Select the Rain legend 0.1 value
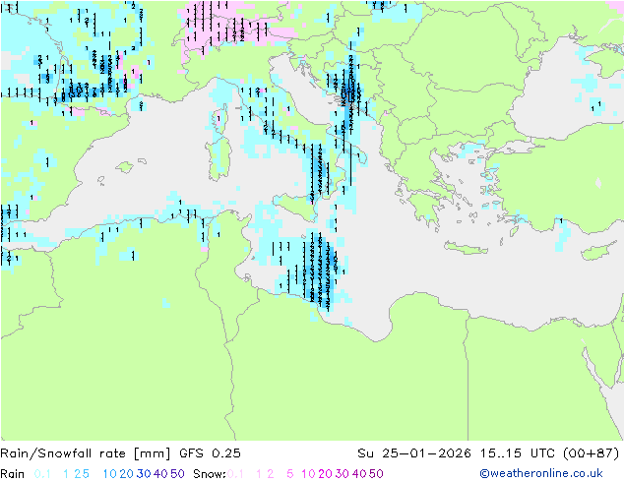624x482 pixels. 42,474
